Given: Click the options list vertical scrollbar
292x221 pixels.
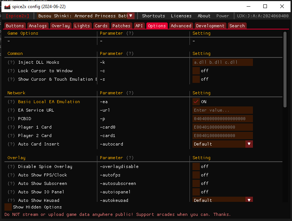Looking at the screenshot, I should [285, 70].
